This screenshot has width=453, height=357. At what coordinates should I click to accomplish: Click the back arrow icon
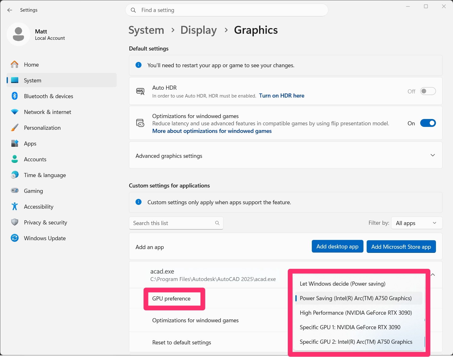[x=10, y=10]
